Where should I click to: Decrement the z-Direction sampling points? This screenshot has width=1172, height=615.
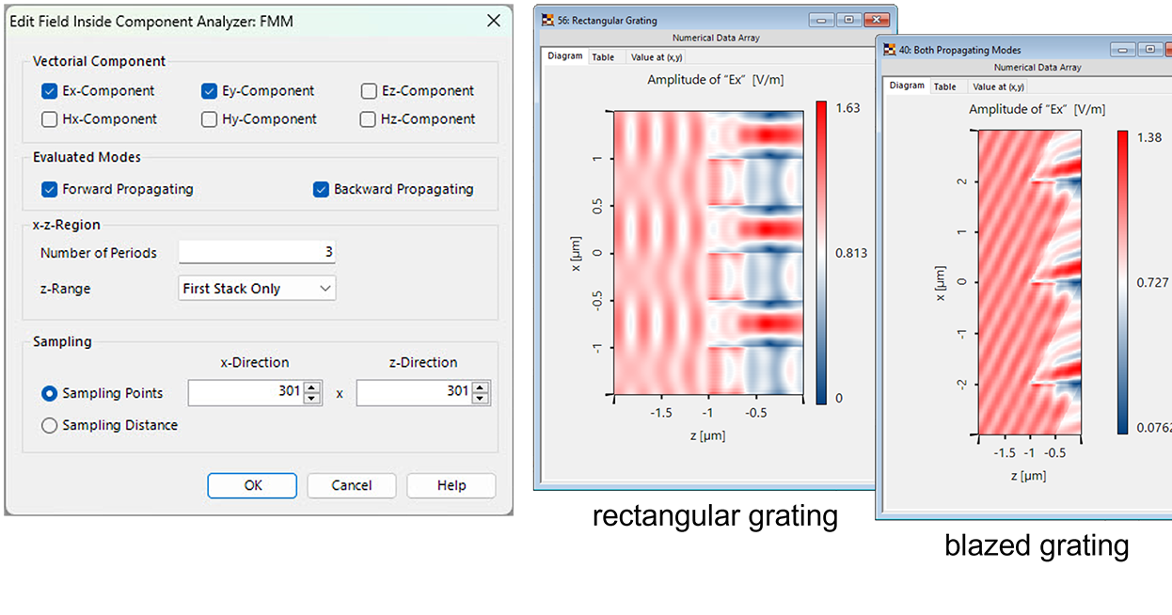[482, 397]
